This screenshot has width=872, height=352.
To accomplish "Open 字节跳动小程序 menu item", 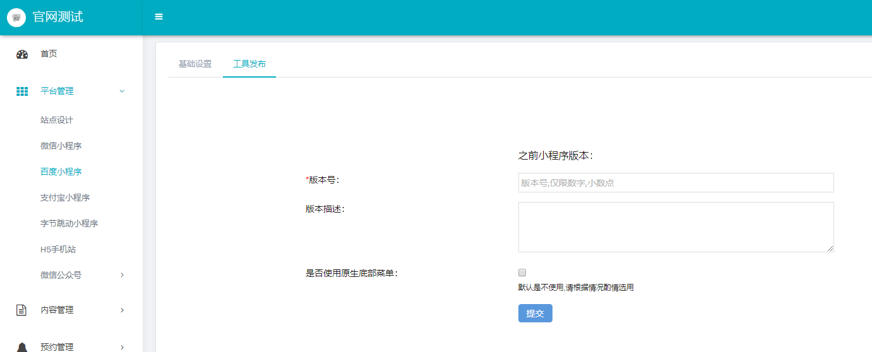I will coord(69,223).
